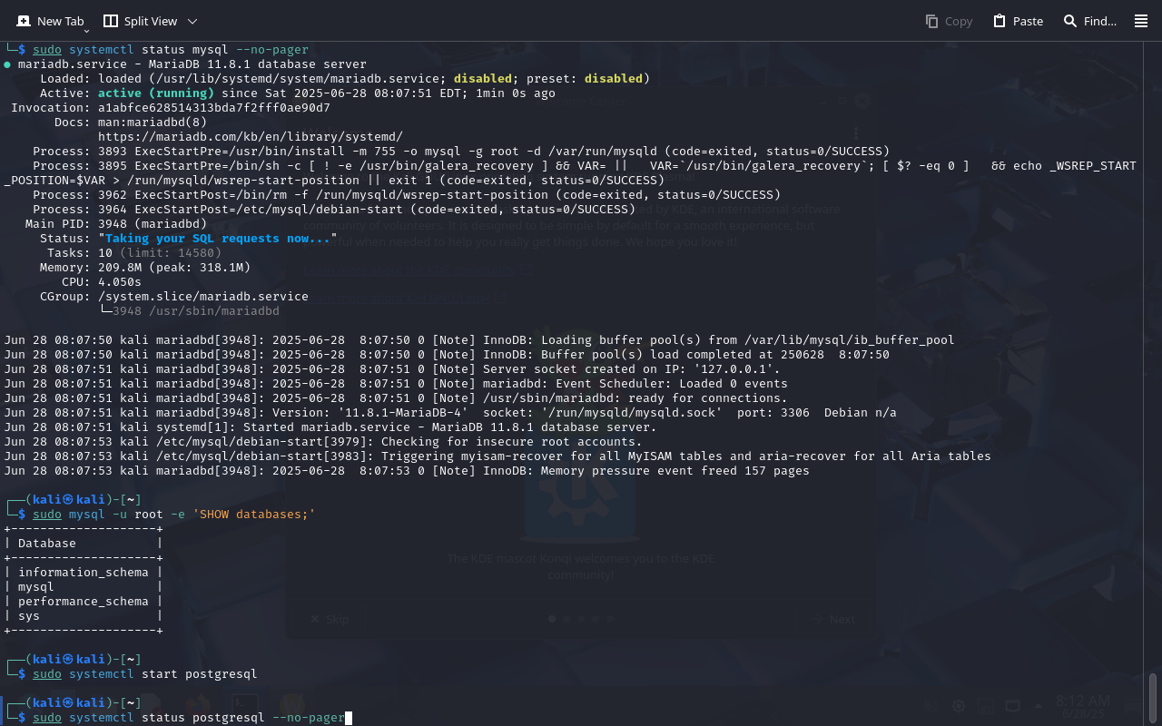Image resolution: width=1162 pixels, height=726 pixels.
Task: Click the Invocation ID 'a1abfce628514313bda7f2fff0ae90d7'
Action: (x=214, y=108)
